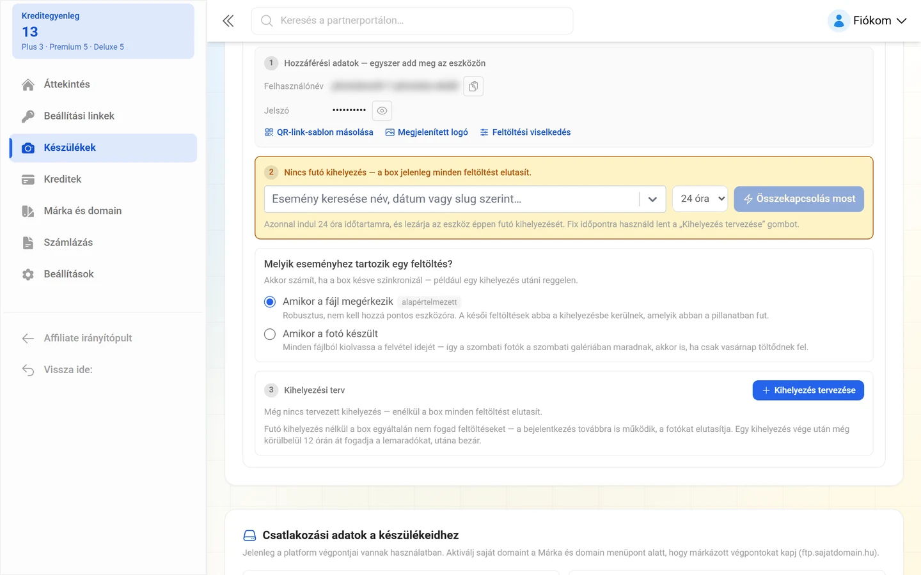Click the Áttekintés home icon
This screenshot has height=575, width=921.
(28, 84)
